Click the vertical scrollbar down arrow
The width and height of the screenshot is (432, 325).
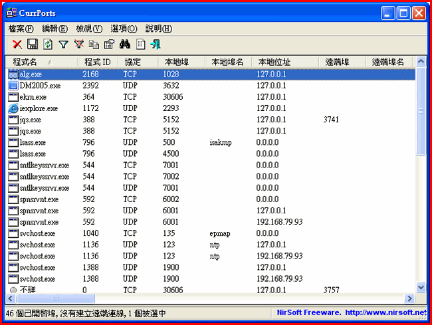[x=420, y=287]
